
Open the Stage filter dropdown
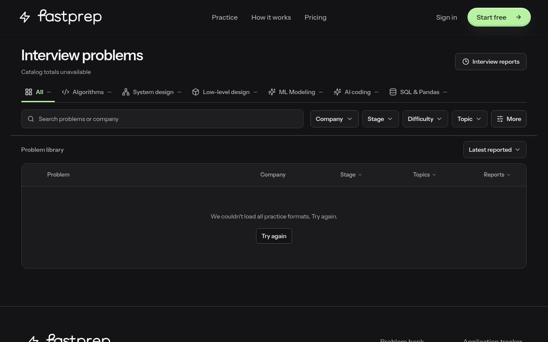(381, 119)
